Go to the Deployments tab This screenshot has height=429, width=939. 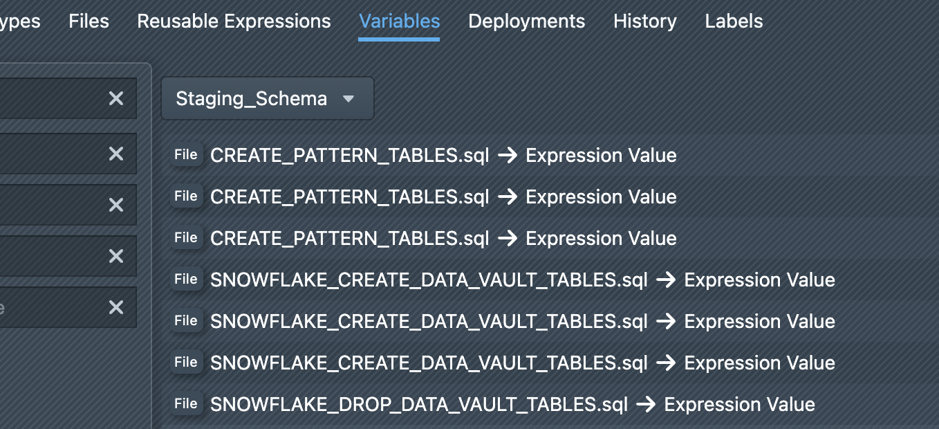[526, 21]
